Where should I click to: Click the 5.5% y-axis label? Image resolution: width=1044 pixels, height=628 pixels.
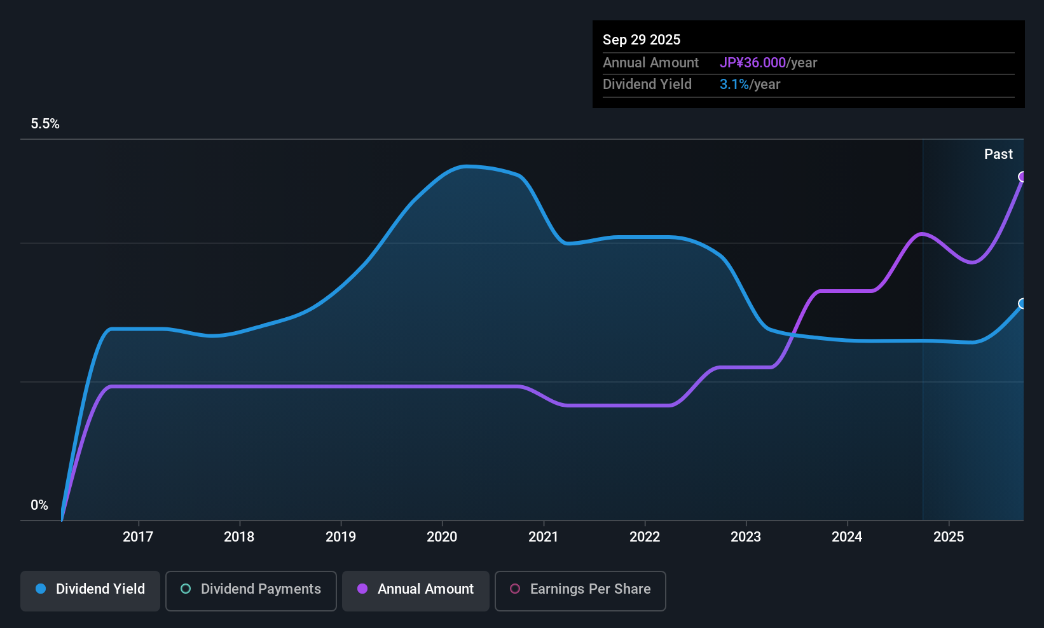pos(45,124)
